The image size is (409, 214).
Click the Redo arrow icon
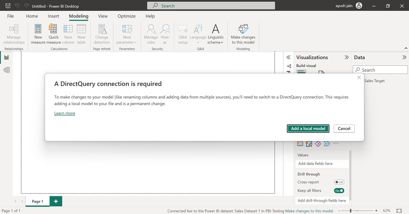pyautogui.click(x=26, y=6)
